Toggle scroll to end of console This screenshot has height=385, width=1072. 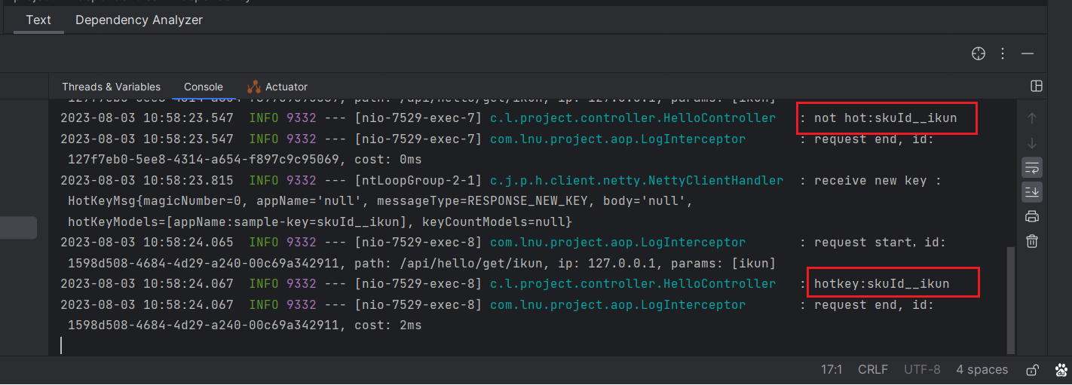1032,192
